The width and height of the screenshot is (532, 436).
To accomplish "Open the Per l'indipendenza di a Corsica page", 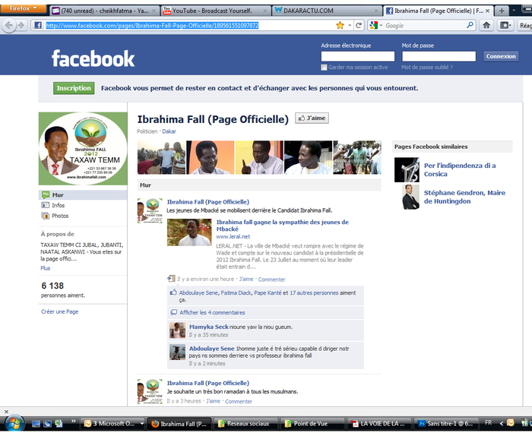I will [460, 169].
